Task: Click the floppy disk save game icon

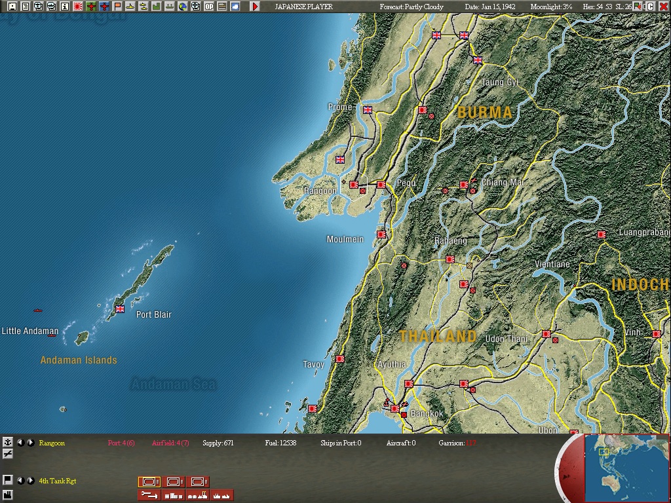Action: 12,7
